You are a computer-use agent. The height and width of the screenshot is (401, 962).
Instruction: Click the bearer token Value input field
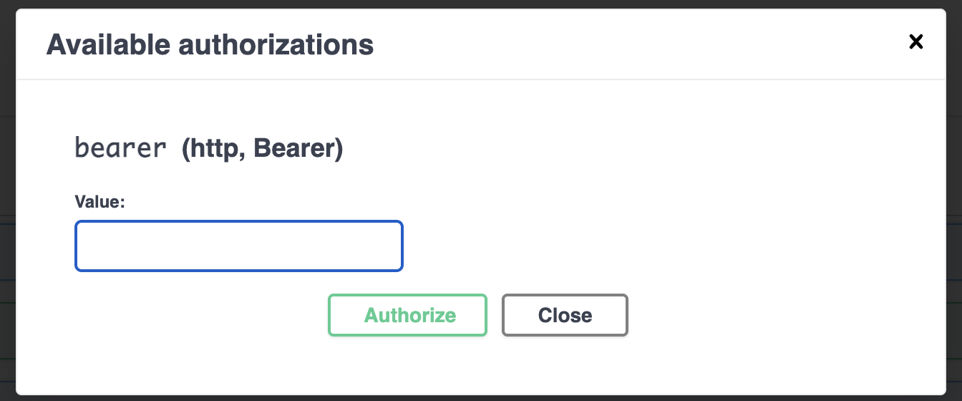239,246
